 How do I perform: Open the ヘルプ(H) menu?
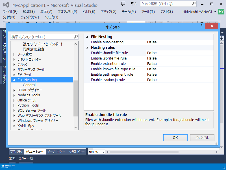(51, 17)
